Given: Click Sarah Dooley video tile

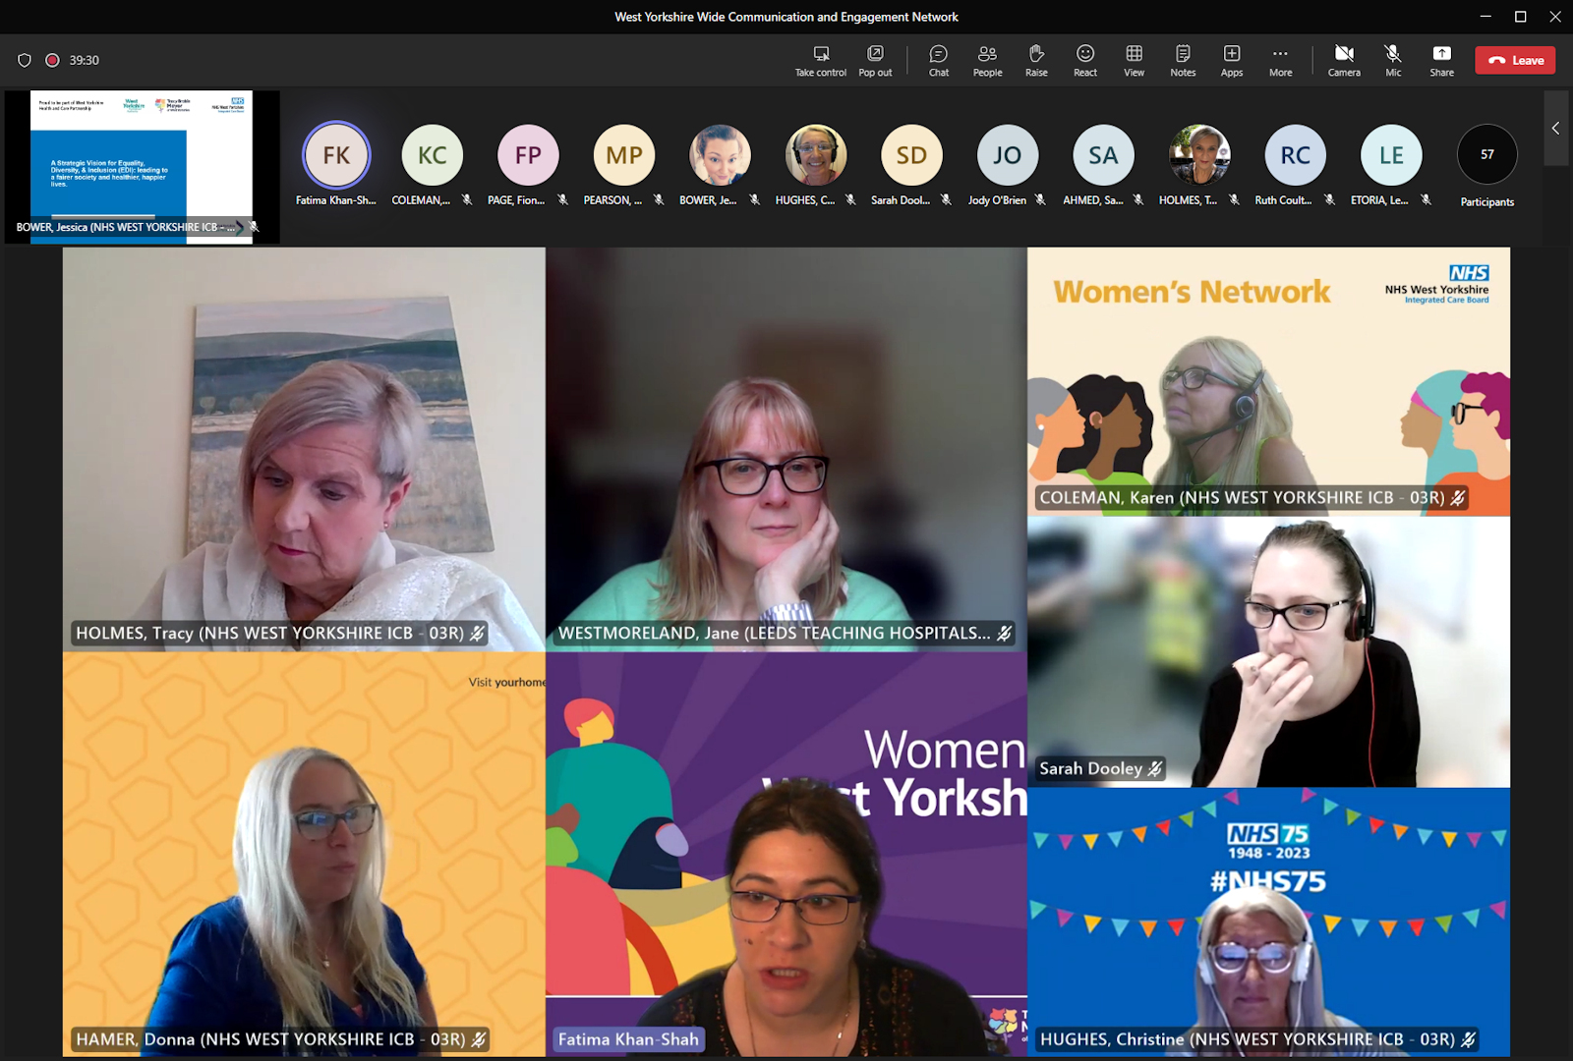Looking at the screenshot, I should [x=1268, y=652].
